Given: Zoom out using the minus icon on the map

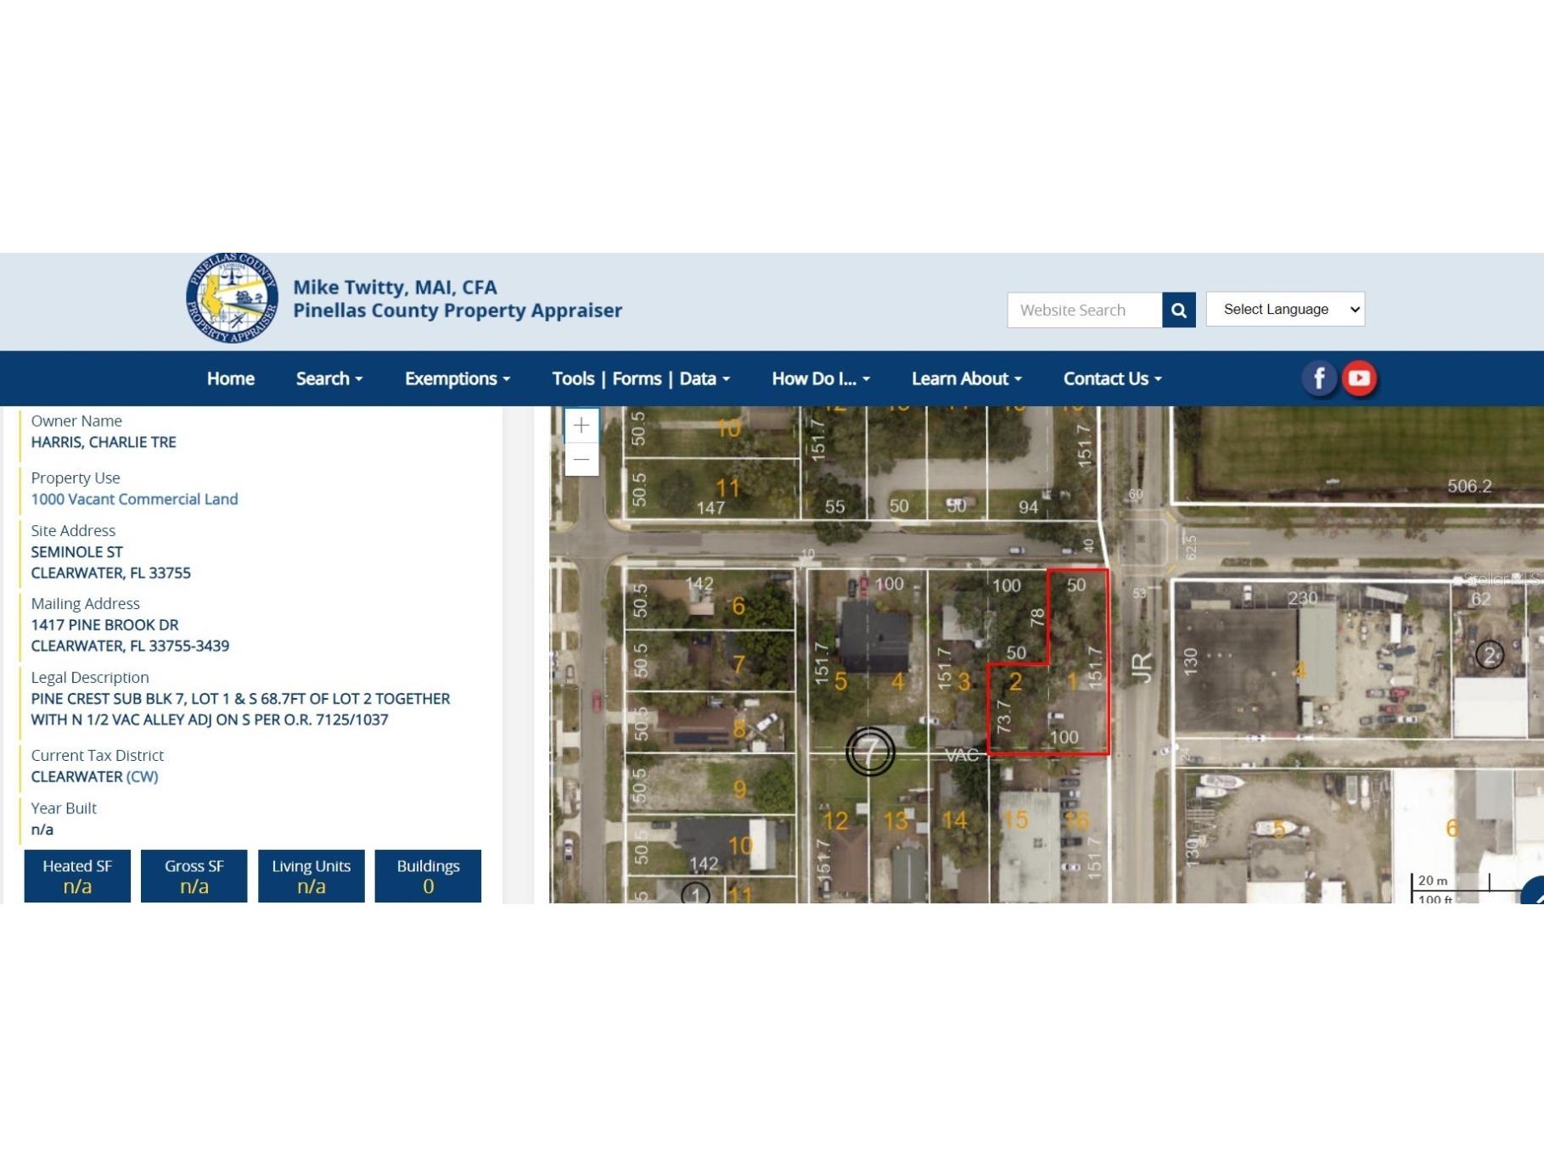Looking at the screenshot, I should click(581, 458).
